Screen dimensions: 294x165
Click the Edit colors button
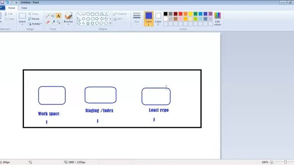pos(217,19)
